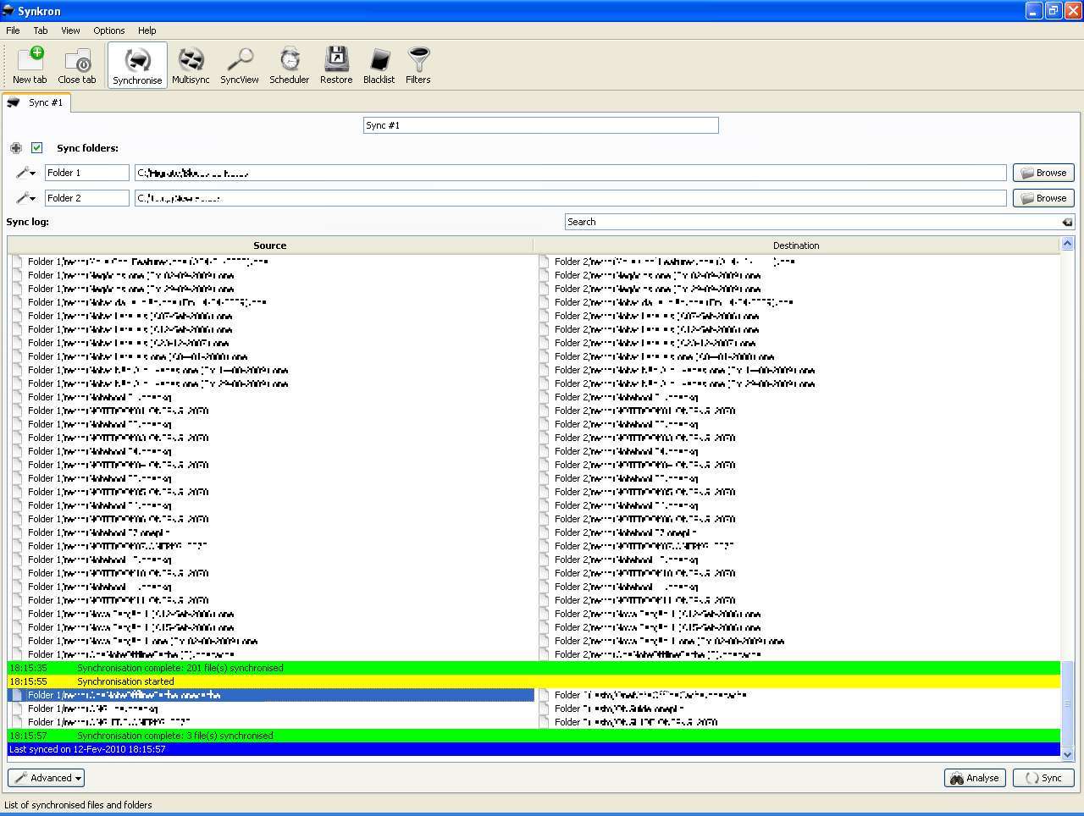Open the Options menu
Viewport: 1084px width, 816px height.
click(109, 30)
